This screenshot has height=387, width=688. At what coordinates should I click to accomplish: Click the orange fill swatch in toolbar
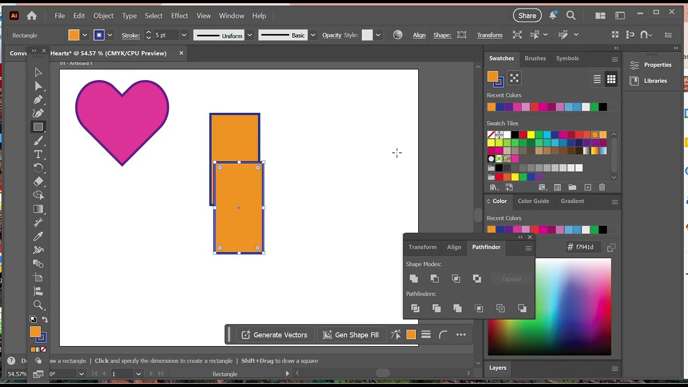click(35, 332)
